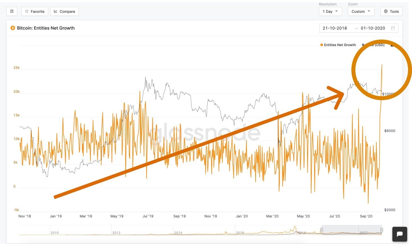Open the Zoom dropdown showing Custom
The height and width of the screenshot is (247, 412).
361,11
